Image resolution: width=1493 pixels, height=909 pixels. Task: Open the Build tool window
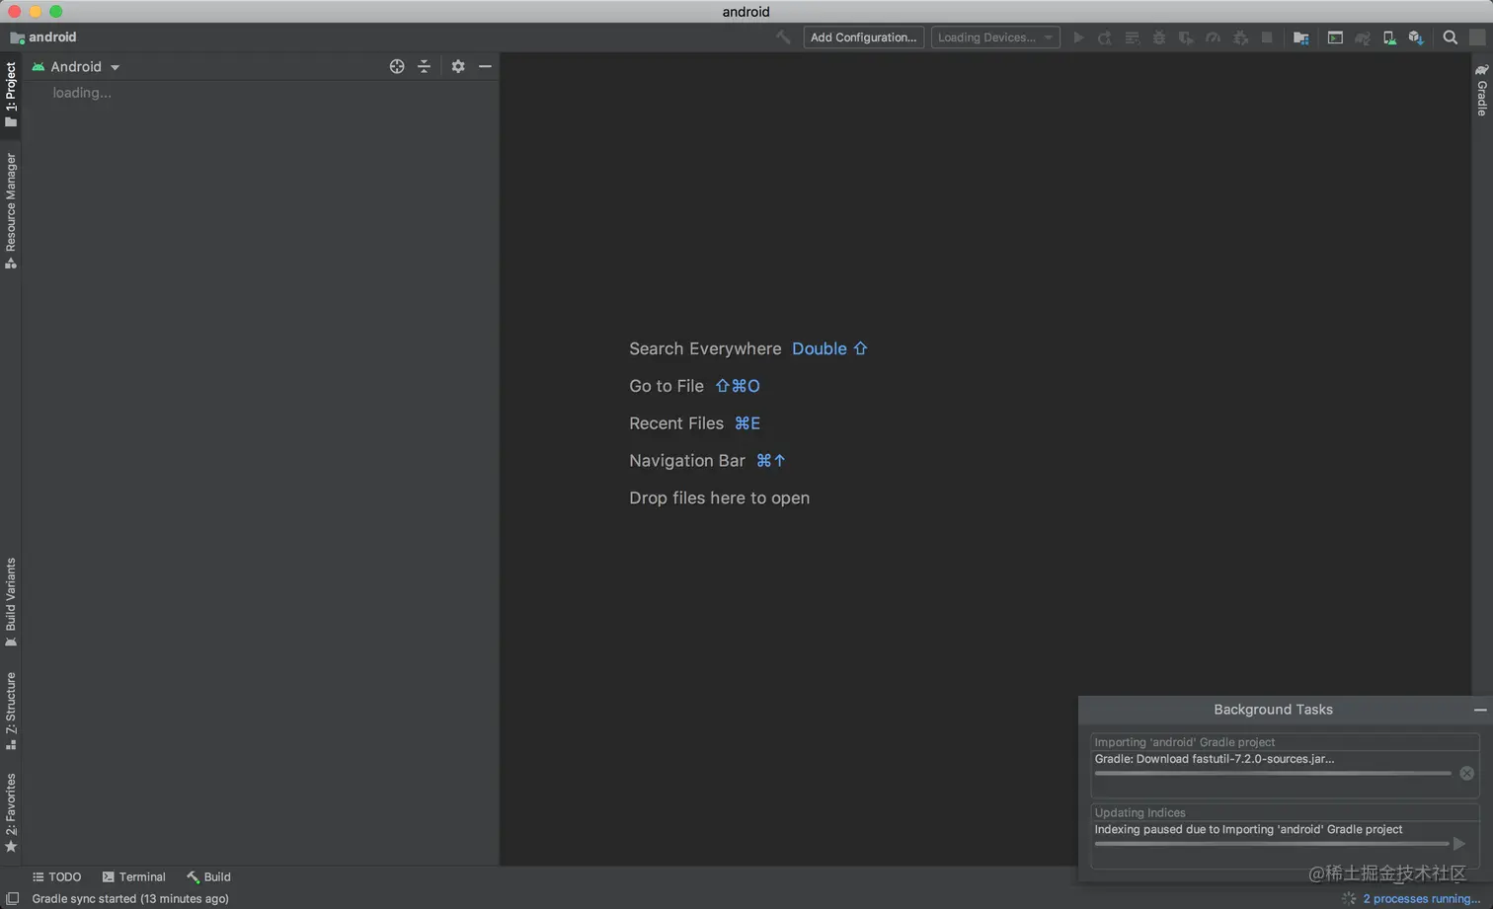click(208, 876)
